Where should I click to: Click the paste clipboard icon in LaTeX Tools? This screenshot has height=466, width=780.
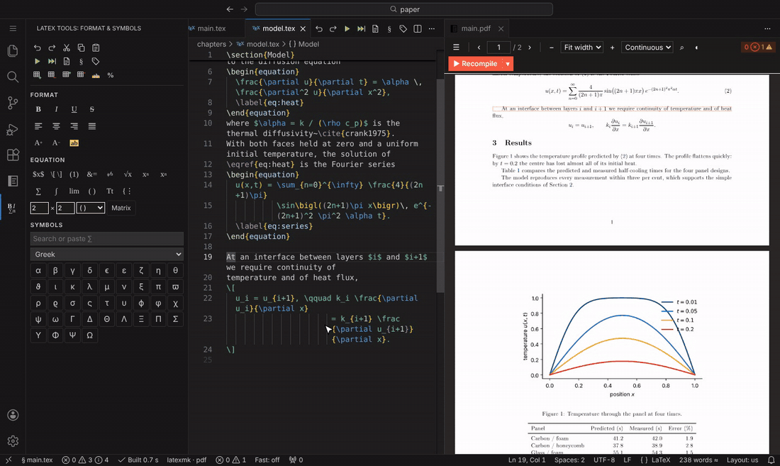(96, 48)
